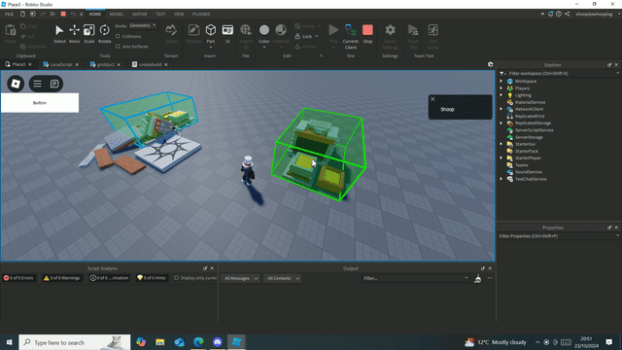Expand the StarterGui node
The width and height of the screenshot is (622, 350).
point(501,144)
